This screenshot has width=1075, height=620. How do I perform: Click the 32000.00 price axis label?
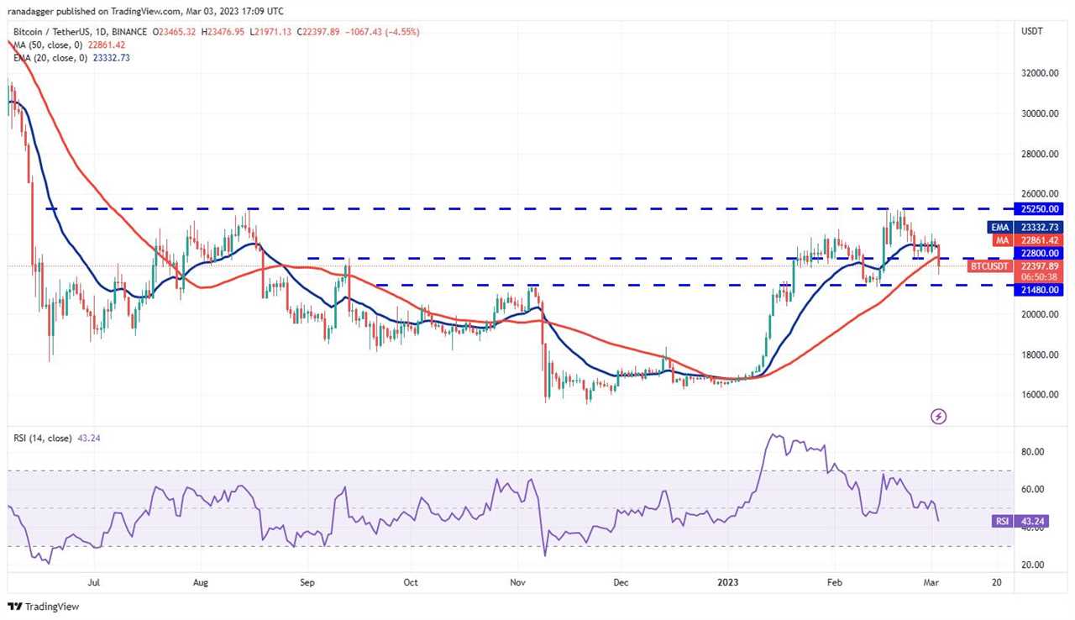tap(1040, 74)
